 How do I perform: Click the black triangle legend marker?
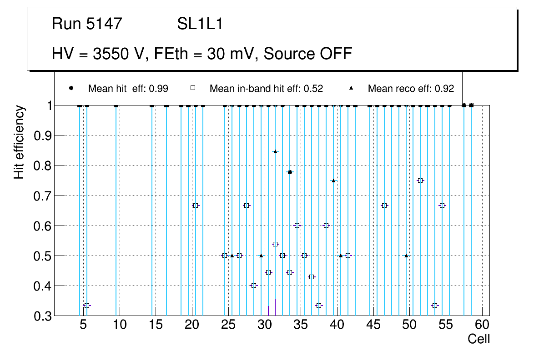[x=351, y=88]
